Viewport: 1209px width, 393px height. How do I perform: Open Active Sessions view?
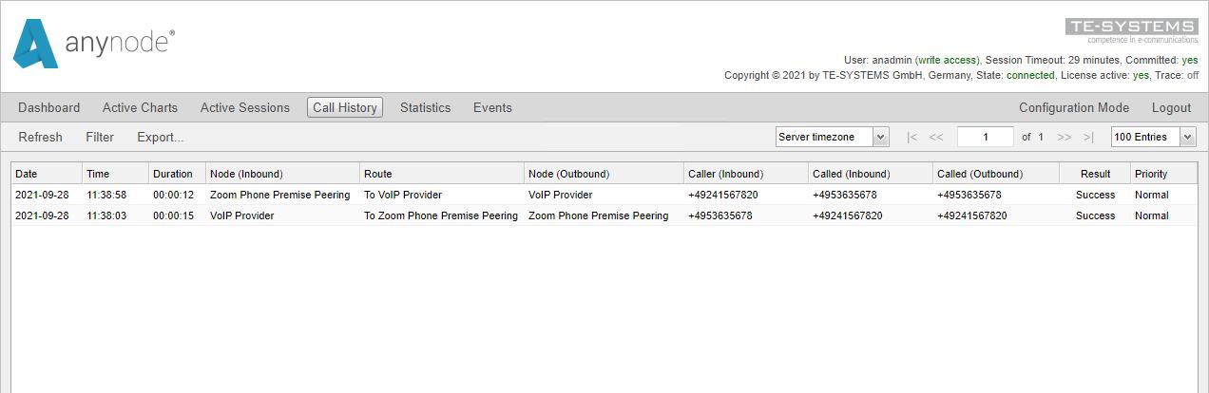pyautogui.click(x=244, y=108)
